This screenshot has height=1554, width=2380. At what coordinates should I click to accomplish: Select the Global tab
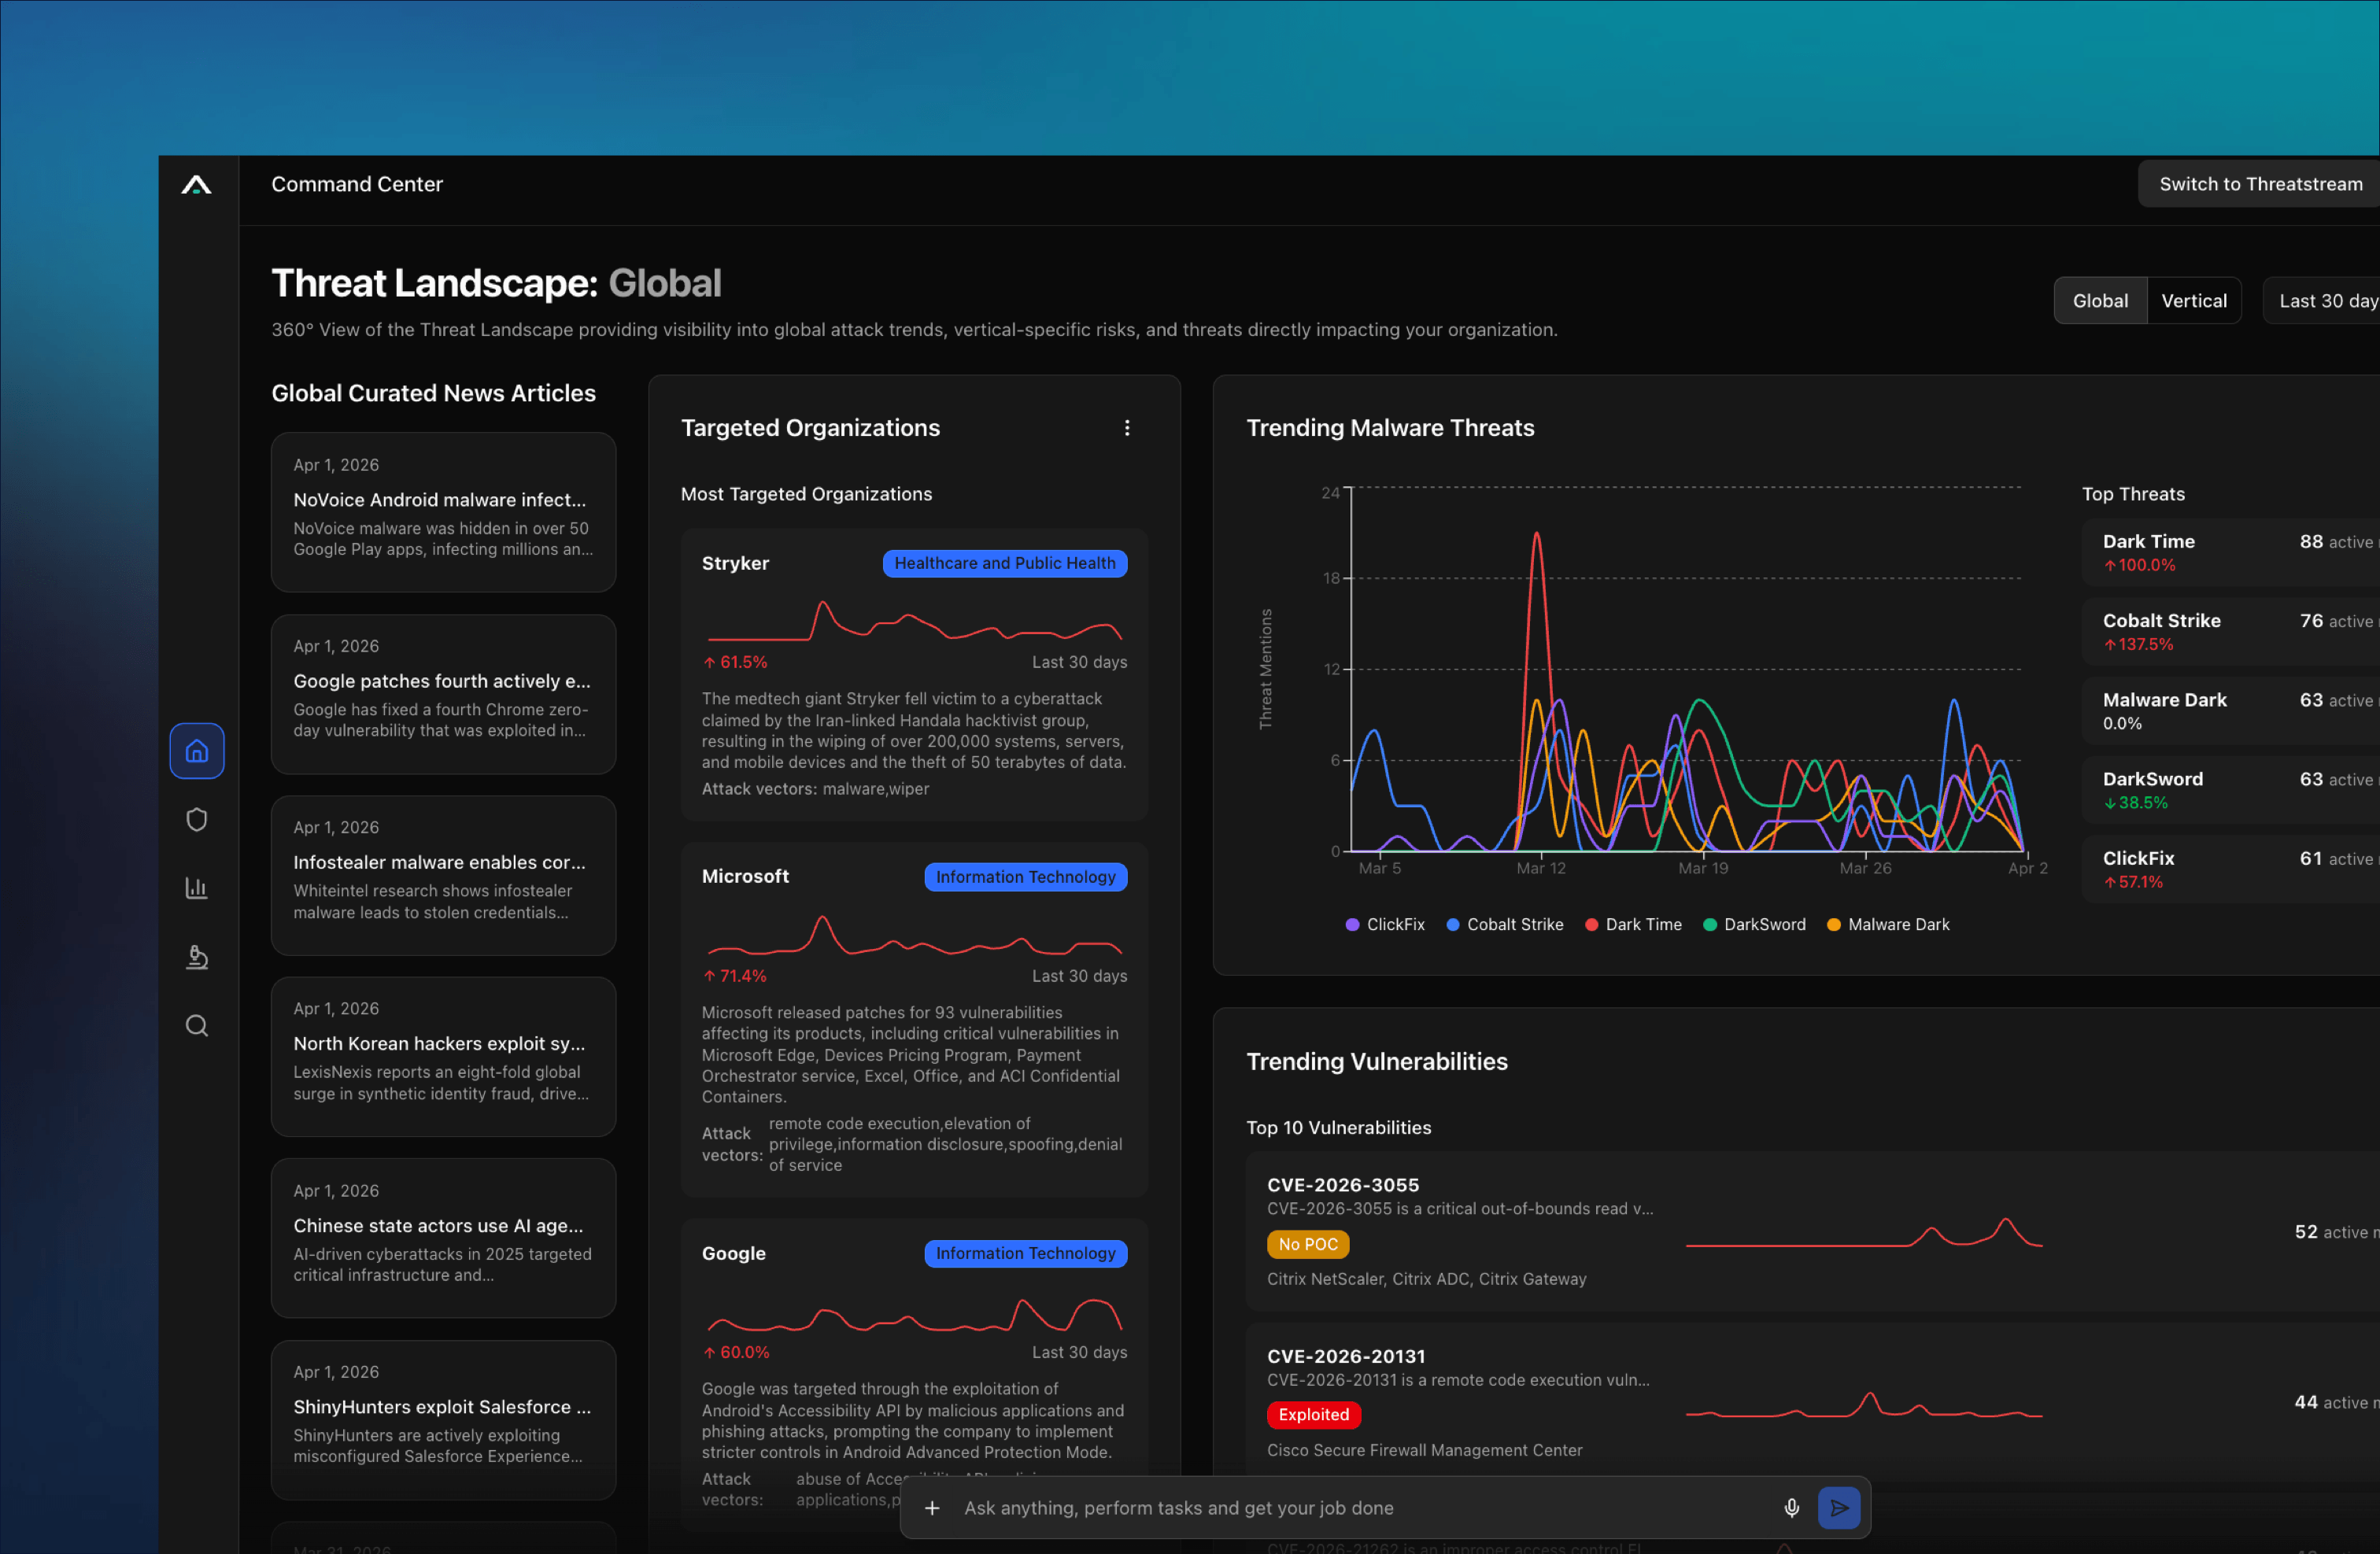tap(2100, 301)
